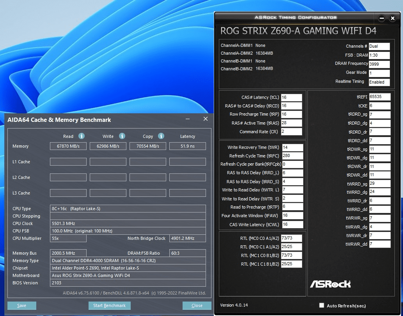Click the Refresh Cycle Time (tRFC) field
Screen dimensions: 403x316
[x=293, y=156]
